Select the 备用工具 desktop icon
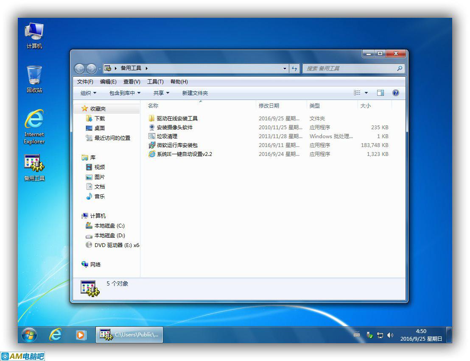This screenshot has width=470, height=361. pyautogui.click(x=34, y=168)
